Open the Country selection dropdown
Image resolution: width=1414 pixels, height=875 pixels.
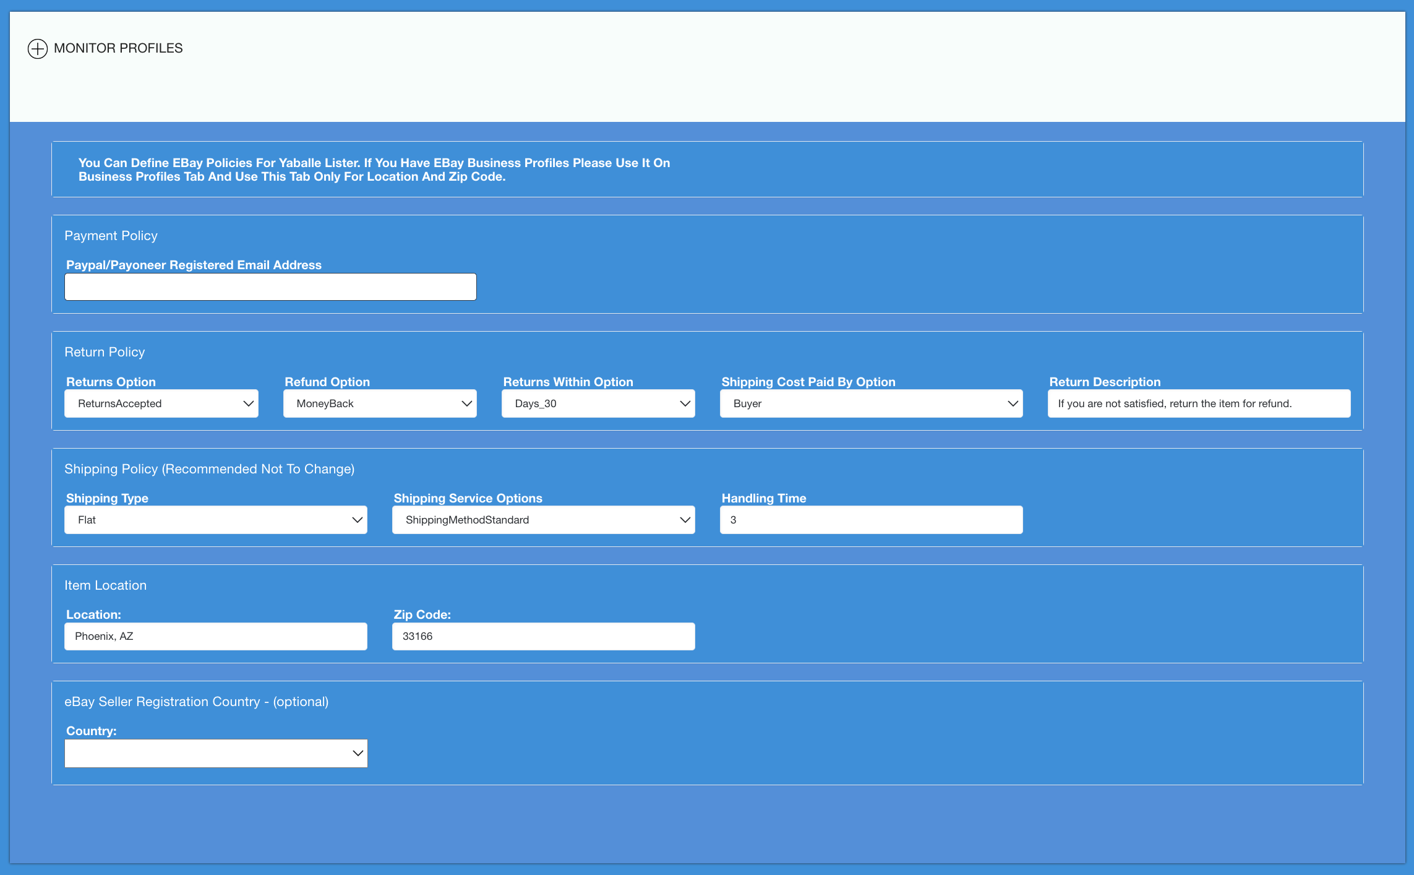[x=215, y=753]
